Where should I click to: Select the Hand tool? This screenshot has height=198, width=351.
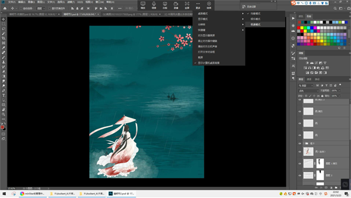pos(3,109)
